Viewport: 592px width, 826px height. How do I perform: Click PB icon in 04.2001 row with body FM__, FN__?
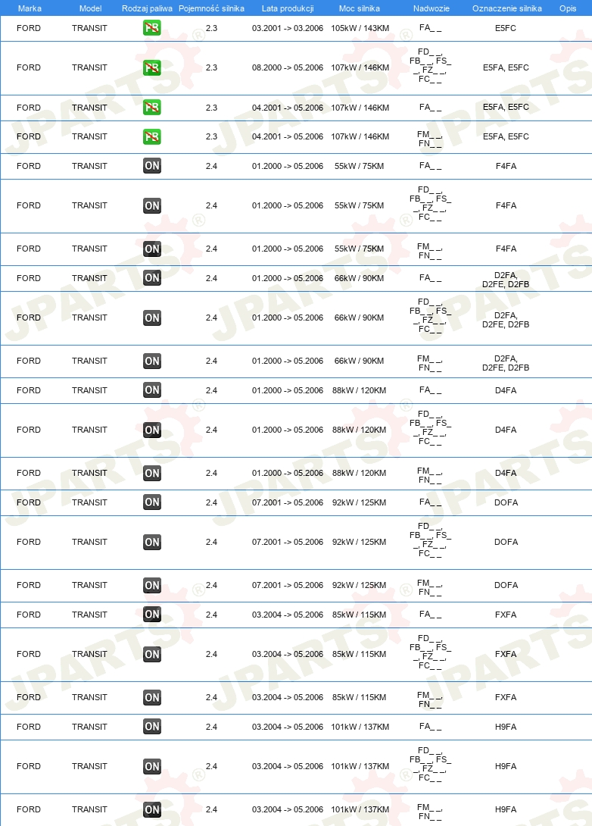[152, 136]
